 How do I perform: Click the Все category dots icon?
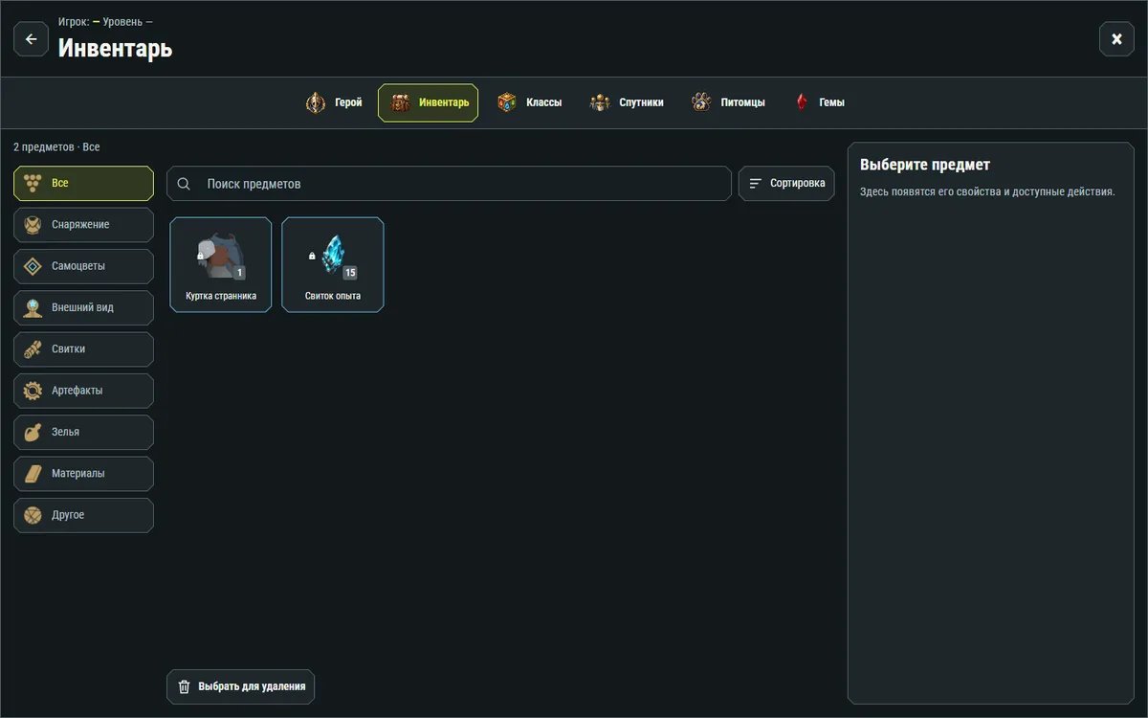pos(33,183)
